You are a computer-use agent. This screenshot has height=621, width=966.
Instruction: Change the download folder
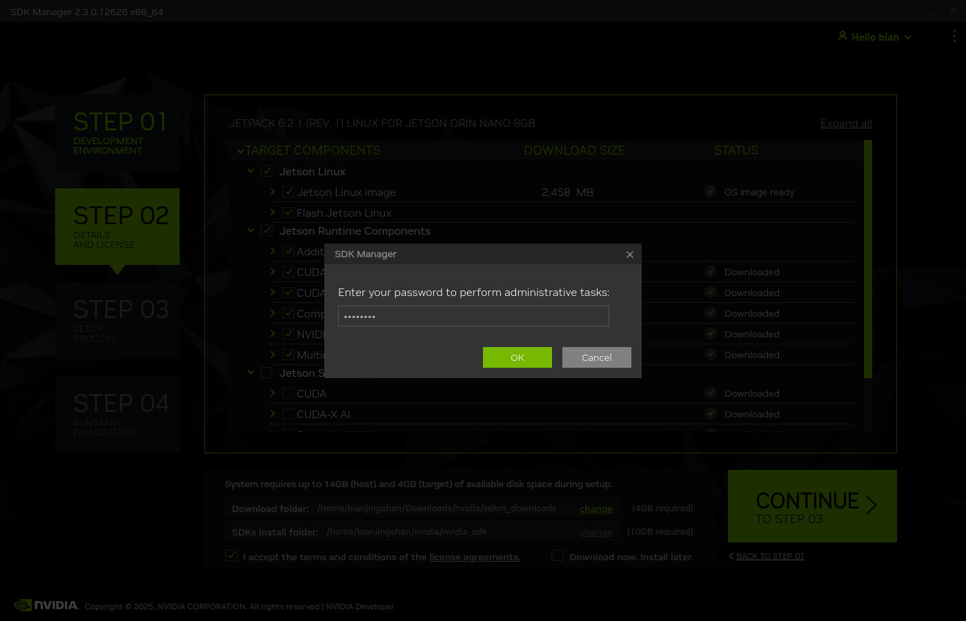tap(596, 509)
